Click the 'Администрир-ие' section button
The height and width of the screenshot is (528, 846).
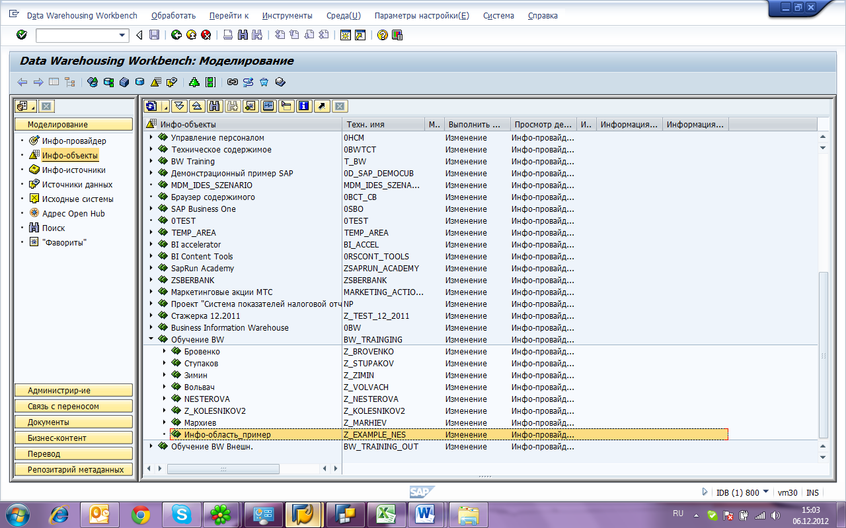[73, 391]
